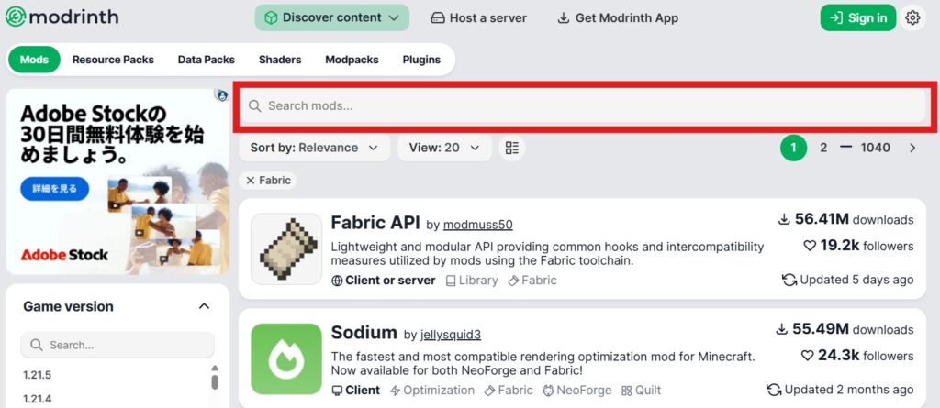Click the Sodium flame icon
This screenshot has width=940, height=408.
286,358
